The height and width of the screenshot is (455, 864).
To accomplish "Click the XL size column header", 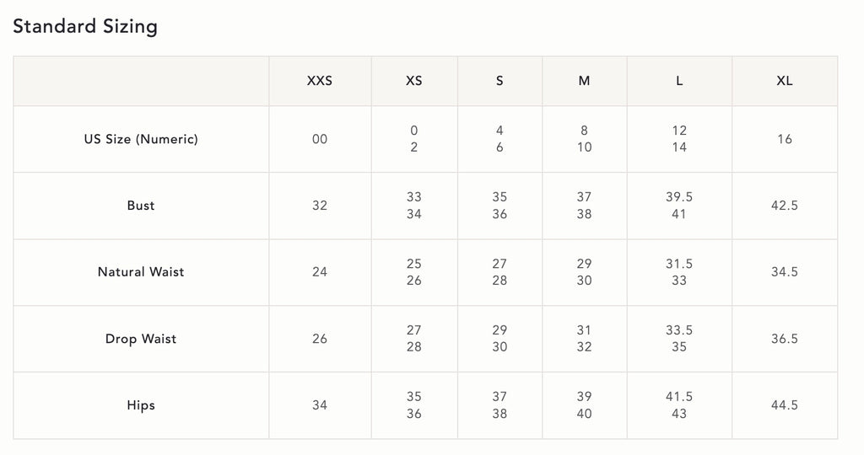I will (784, 81).
